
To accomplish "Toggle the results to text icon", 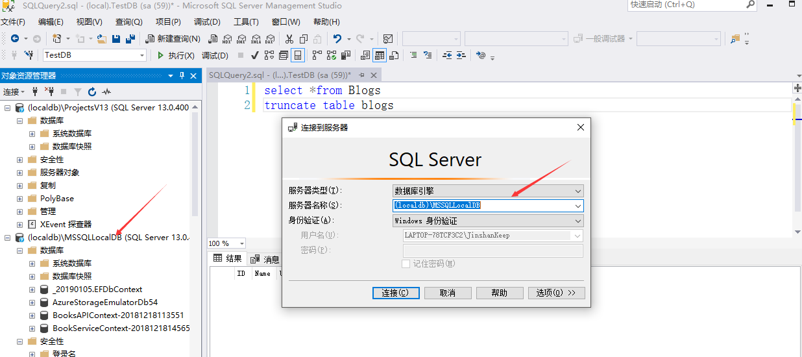I will [x=365, y=55].
